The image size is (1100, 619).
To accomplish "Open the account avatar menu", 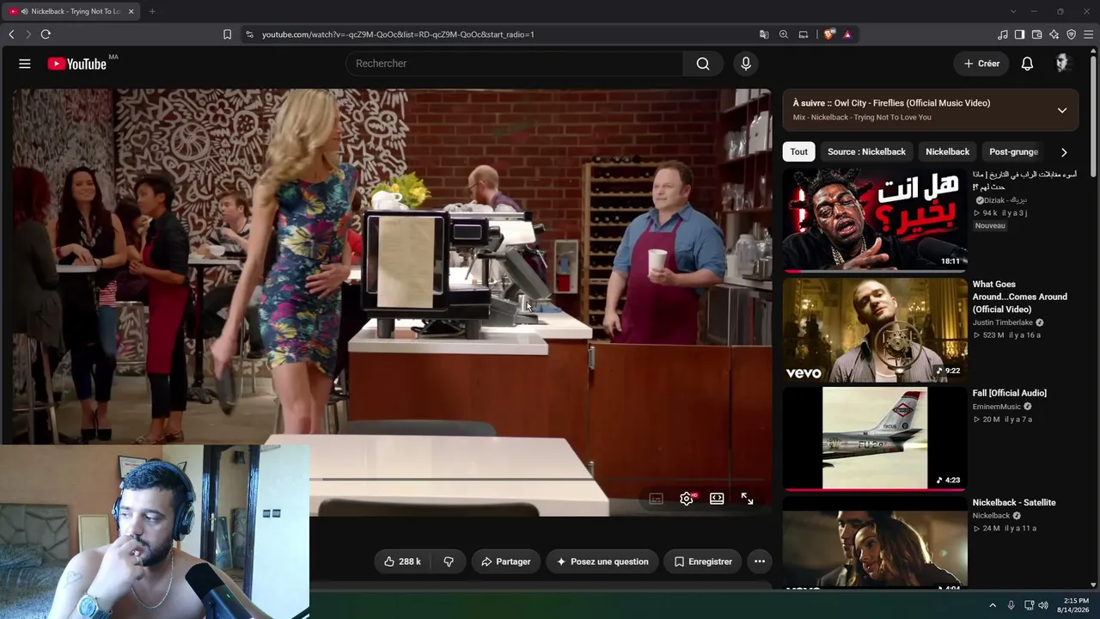I will (1062, 64).
